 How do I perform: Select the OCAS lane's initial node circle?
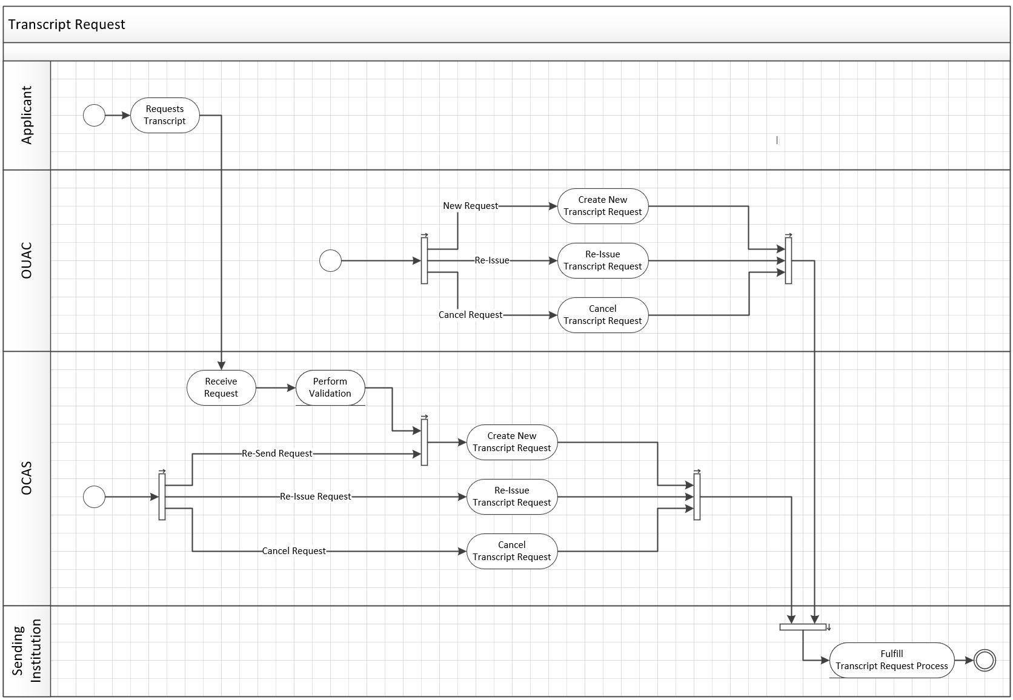coord(94,497)
